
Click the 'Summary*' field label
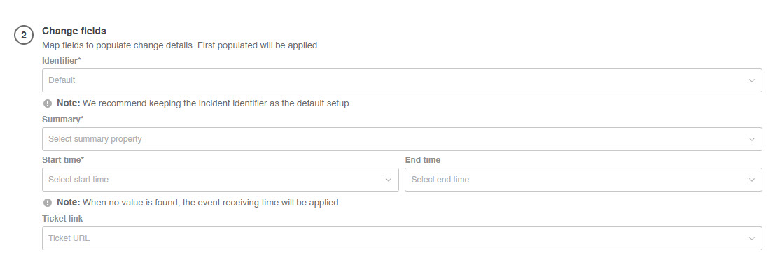click(63, 120)
